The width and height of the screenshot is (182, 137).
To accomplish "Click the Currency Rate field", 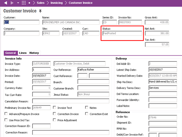I will pos(41,88).
